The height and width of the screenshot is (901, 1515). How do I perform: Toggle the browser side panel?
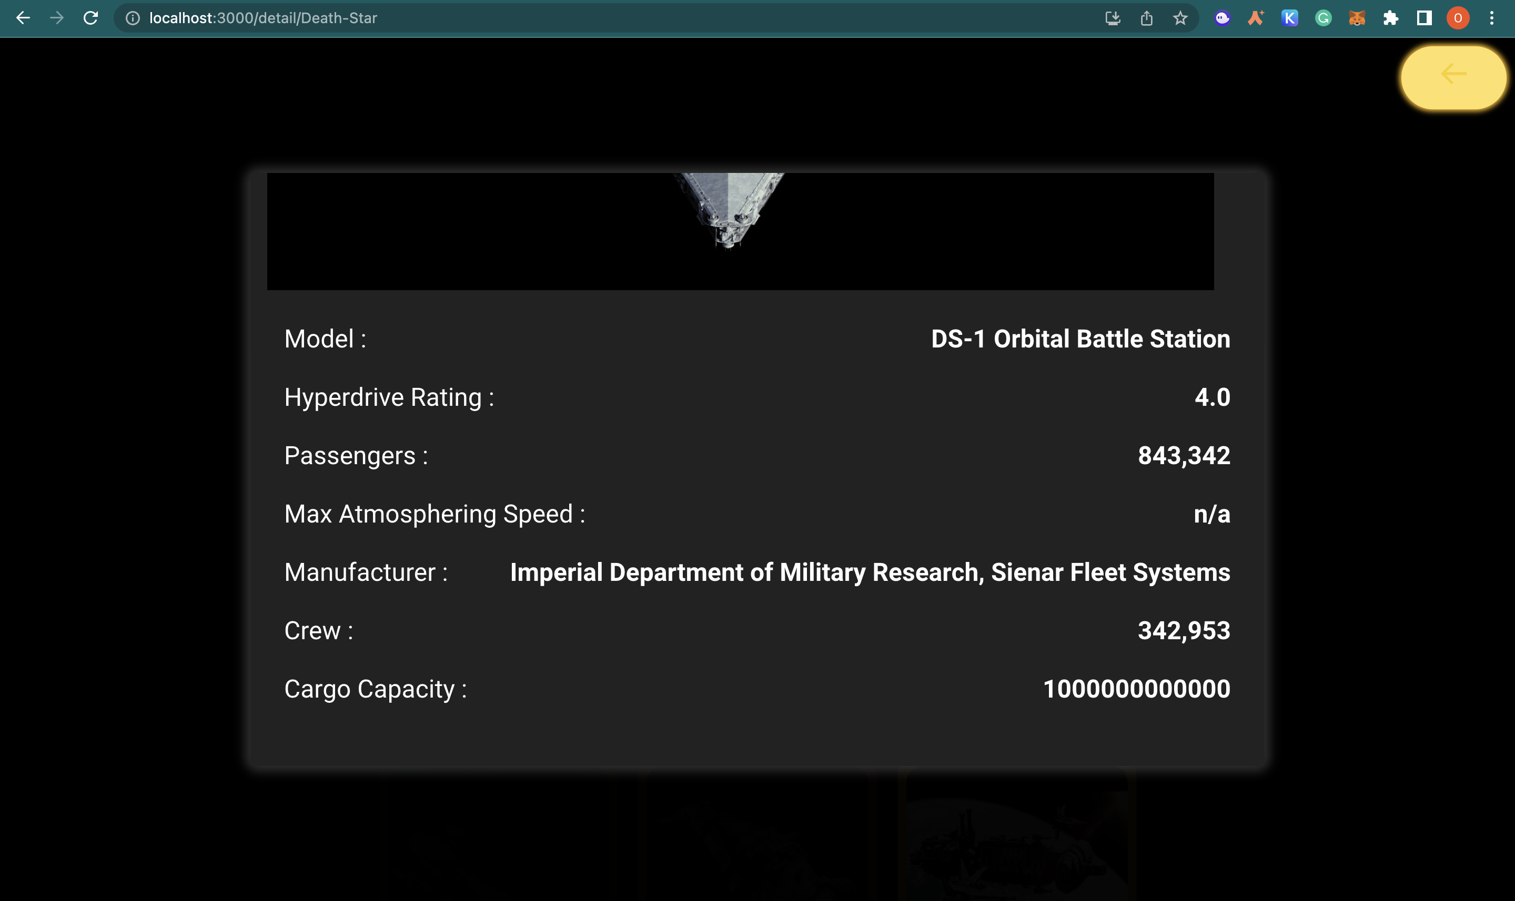[x=1424, y=18]
